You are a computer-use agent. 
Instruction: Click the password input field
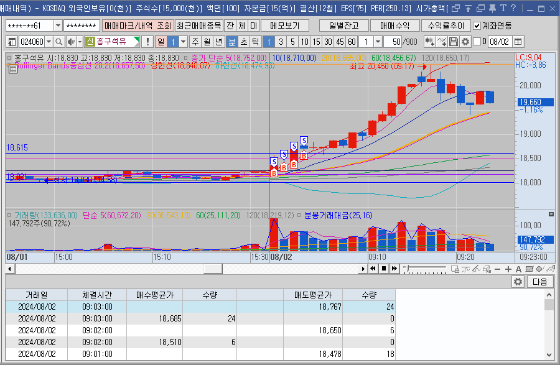82,25
